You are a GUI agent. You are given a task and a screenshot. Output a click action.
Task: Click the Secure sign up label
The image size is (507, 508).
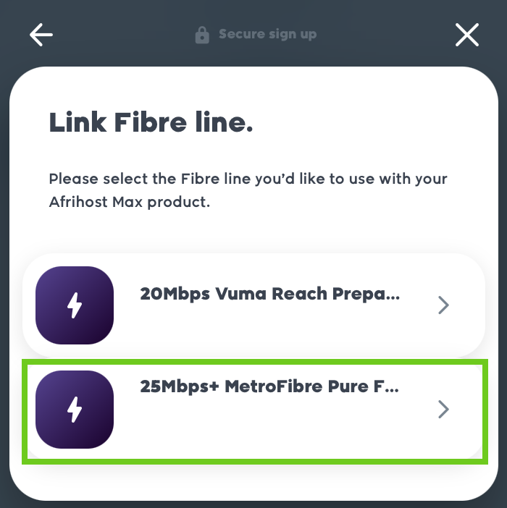click(267, 34)
